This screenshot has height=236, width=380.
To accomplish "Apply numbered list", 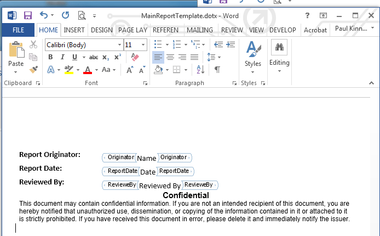I will pos(177,44).
